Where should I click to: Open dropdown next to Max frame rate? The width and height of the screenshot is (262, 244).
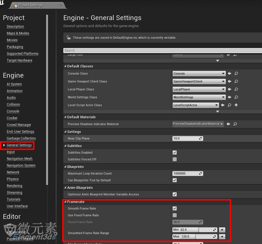pos(222,236)
